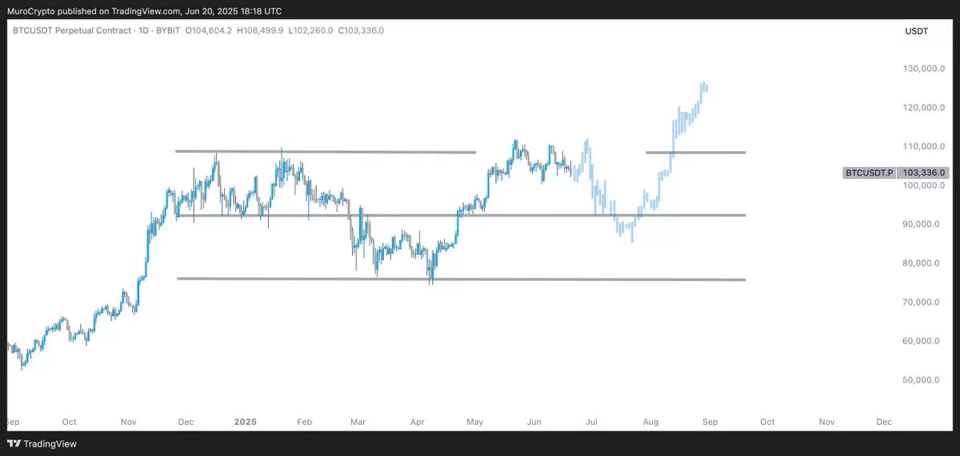Click the Nov label near axis right

826,421
